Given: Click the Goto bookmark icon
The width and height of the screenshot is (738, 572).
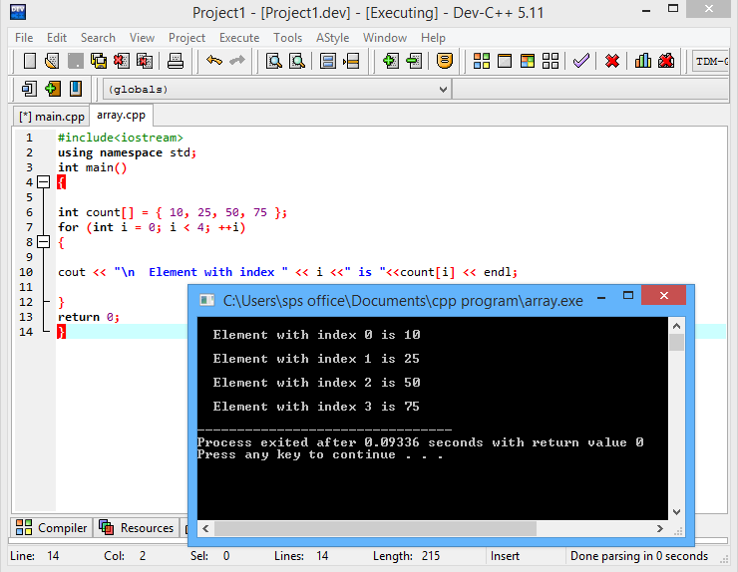Looking at the screenshot, I should [x=76, y=89].
